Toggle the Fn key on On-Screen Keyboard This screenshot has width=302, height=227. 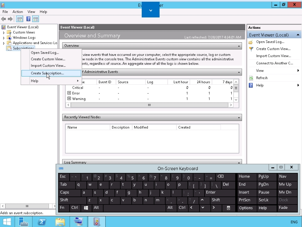pos(64,208)
